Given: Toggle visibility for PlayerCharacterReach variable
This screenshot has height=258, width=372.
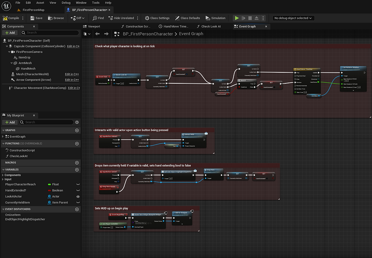Looking at the screenshot, I should (x=78, y=185).
